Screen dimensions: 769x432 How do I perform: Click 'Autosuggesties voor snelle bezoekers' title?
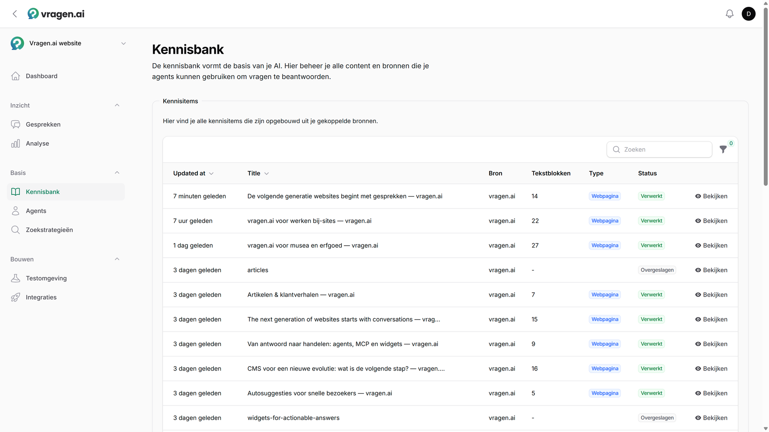pos(320,394)
